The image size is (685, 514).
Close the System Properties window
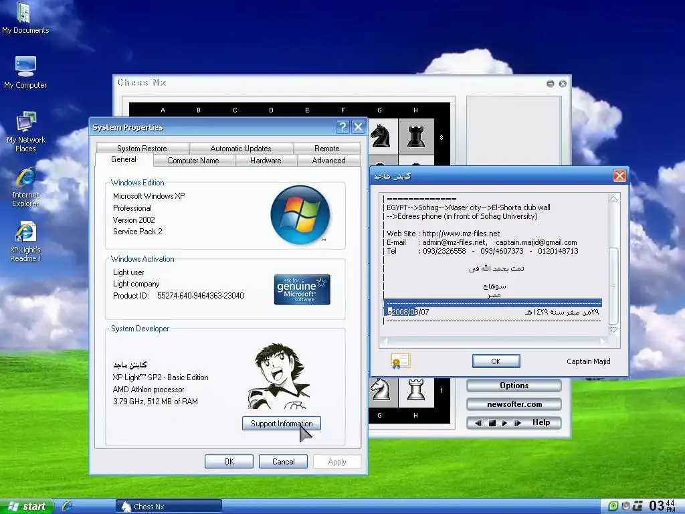point(359,127)
